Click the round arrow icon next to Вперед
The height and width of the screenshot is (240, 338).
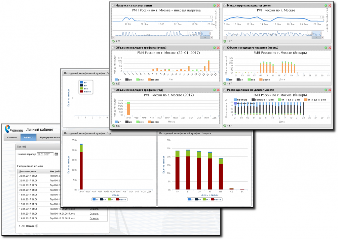tap(37, 226)
